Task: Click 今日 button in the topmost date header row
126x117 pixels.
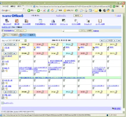Action: pos(10,44)
